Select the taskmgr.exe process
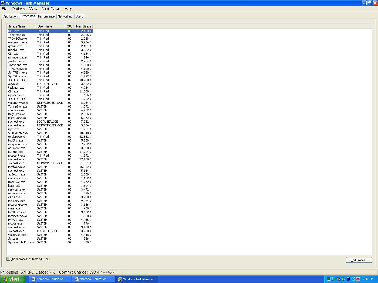This screenshot has width=378, height=283. (x=50, y=88)
